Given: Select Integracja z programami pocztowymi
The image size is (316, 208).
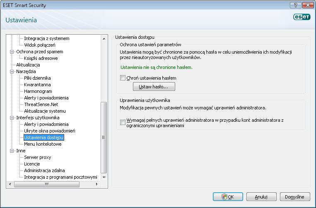Looking at the screenshot, I should click(x=60, y=177).
